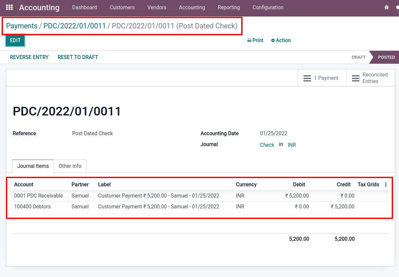This screenshot has height=277, width=399.
Task: Click Samuel in the PDC Receivable row
Action: [80, 196]
